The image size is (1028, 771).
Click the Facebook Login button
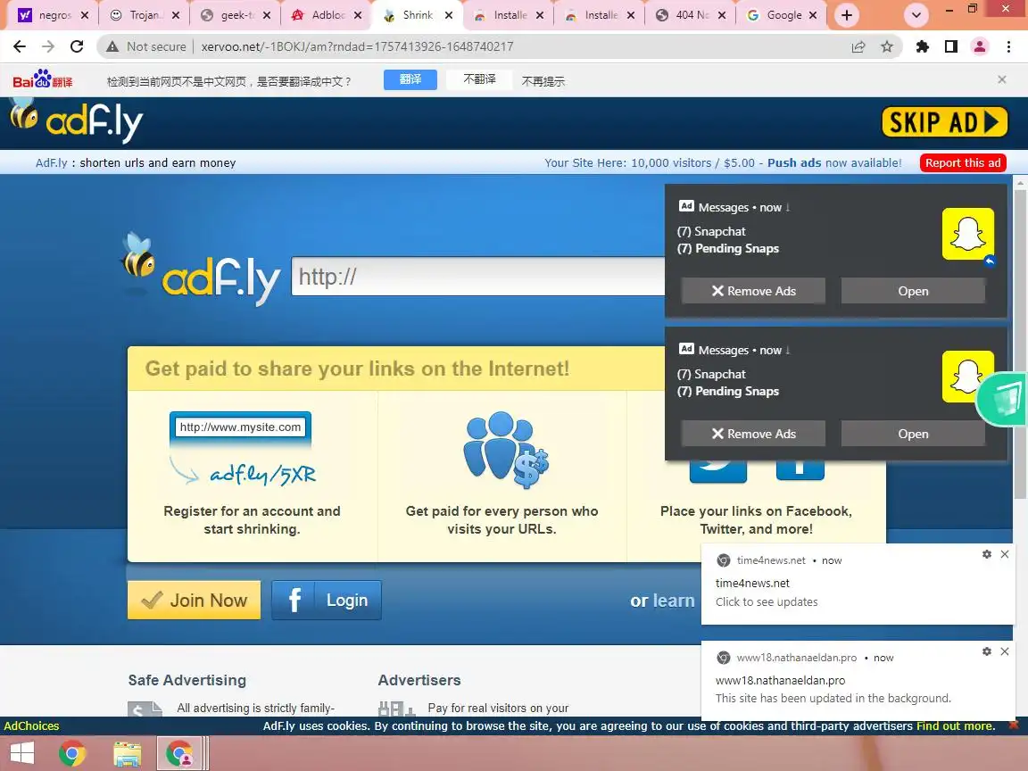(x=327, y=600)
